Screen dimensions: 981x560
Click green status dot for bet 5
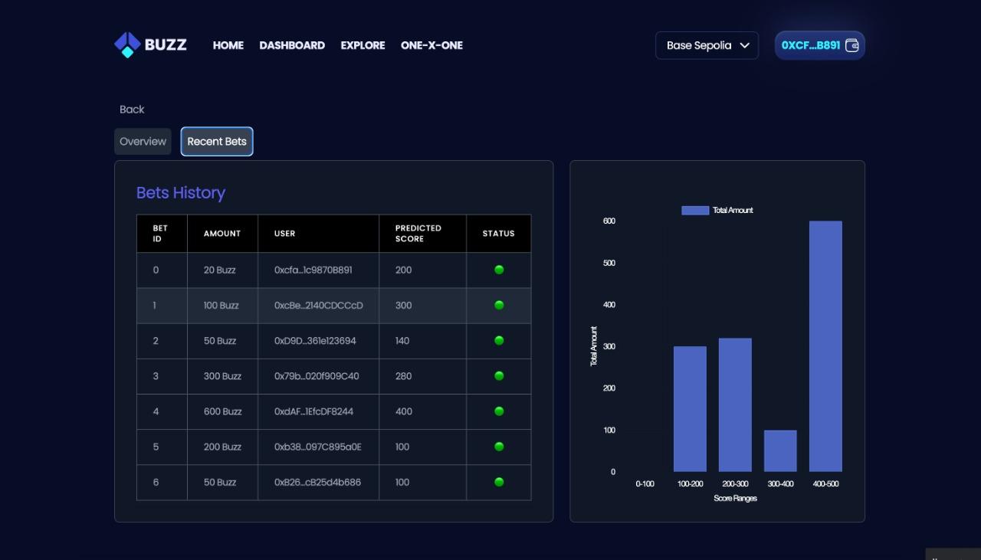499,447
